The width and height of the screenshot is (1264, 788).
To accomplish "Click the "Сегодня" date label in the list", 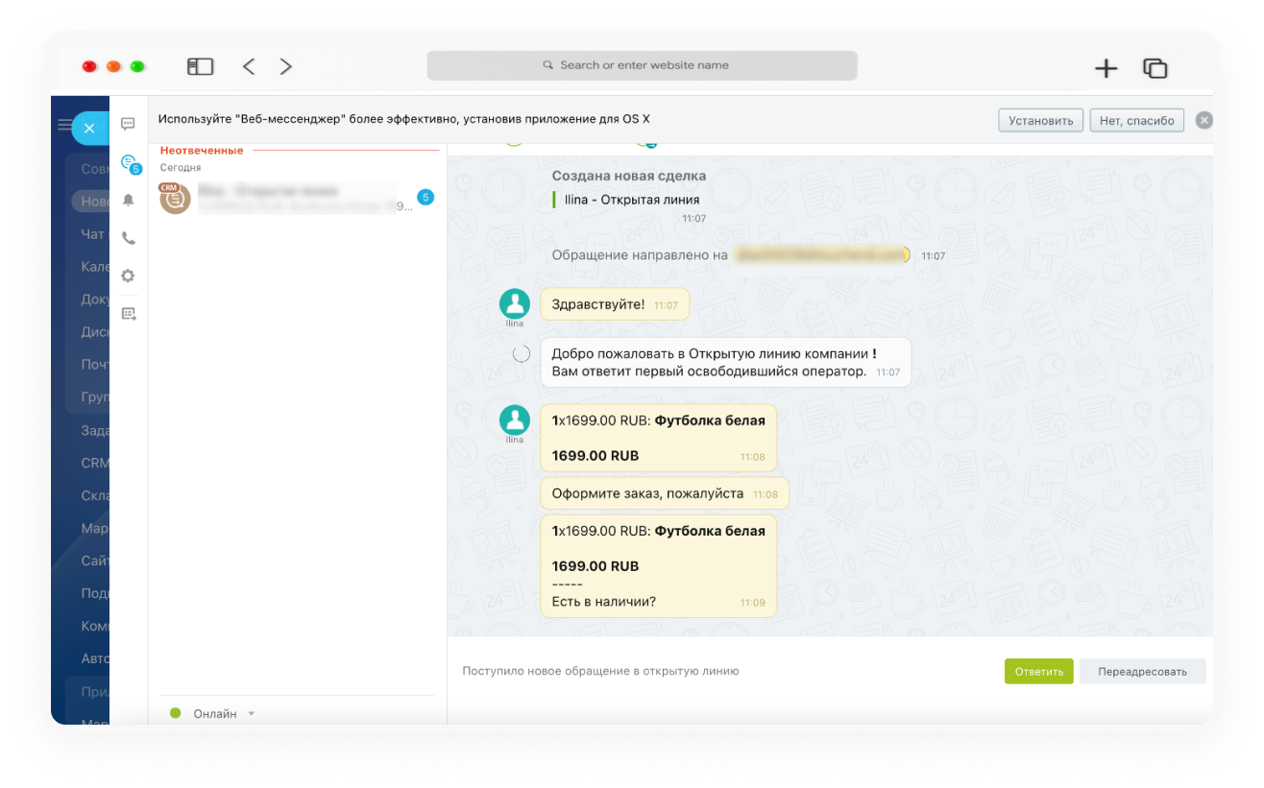I will [181, 167].
